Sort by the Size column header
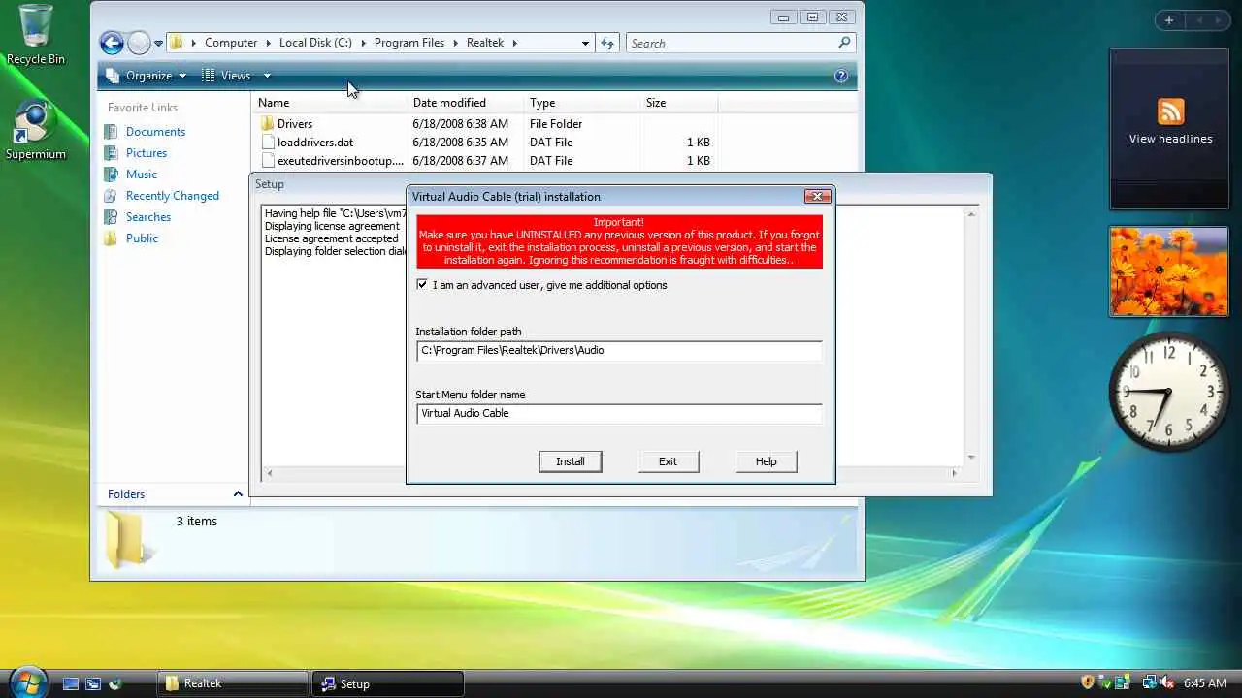Image resolution: width=1242 pixels, height=698 pixels. point(679,103)
